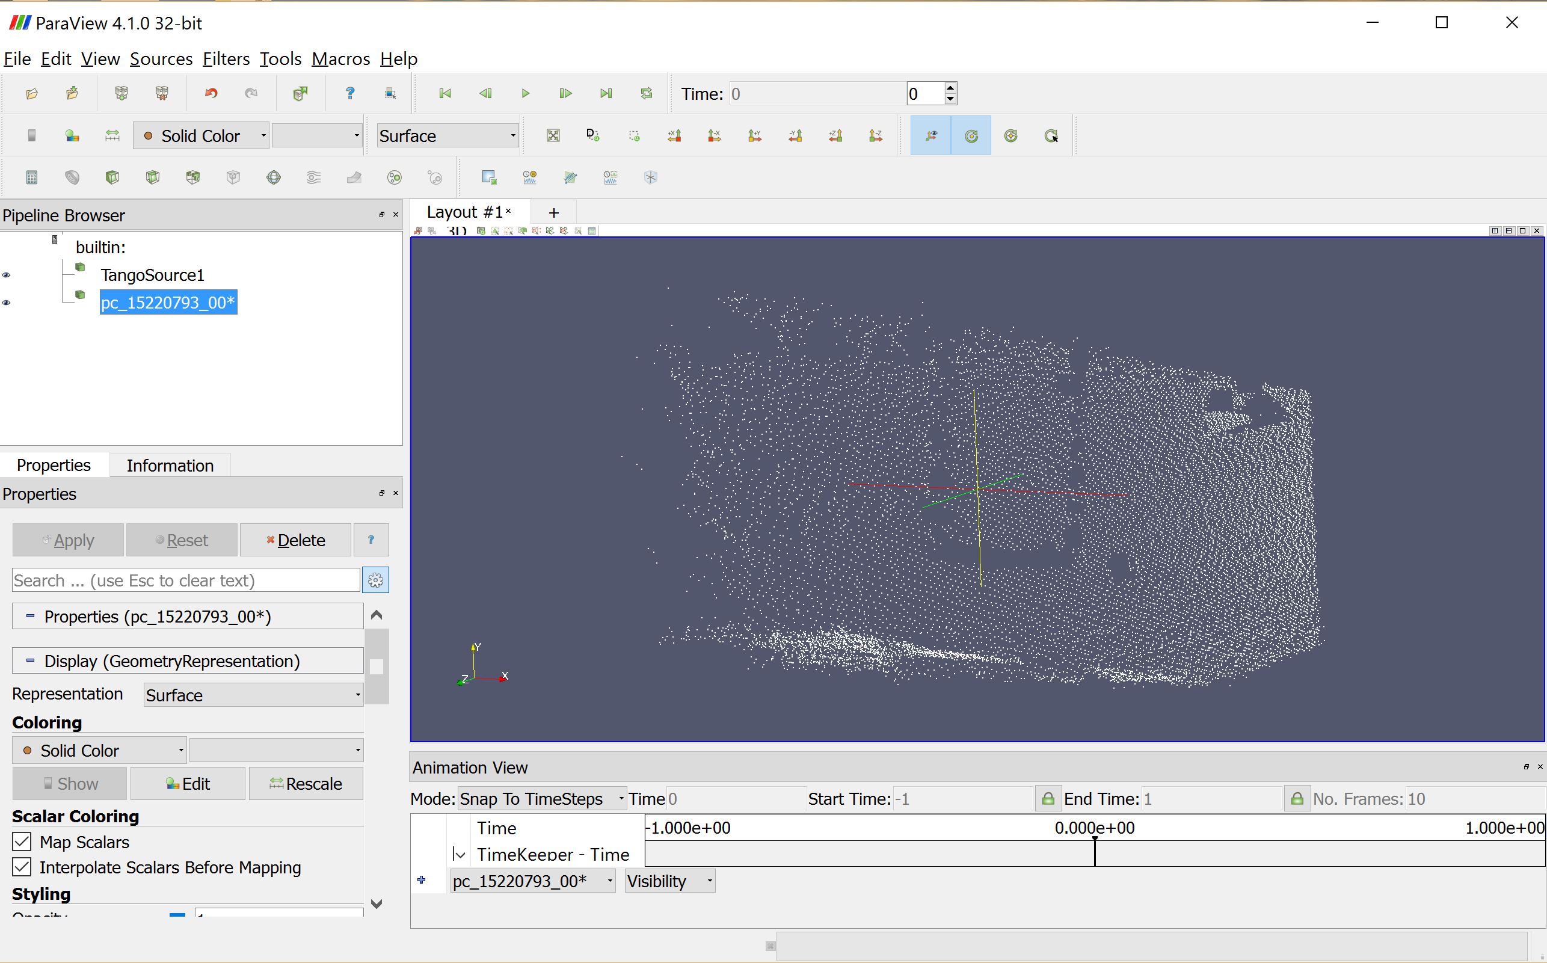Set view direction to -Y
This screenshot has height=963, width=1547.
click(x=795, y=136)
